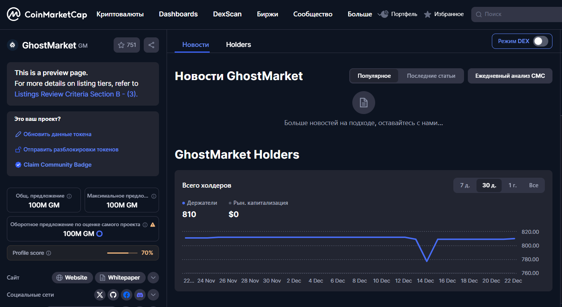This screenshot has height=307, width=562.
Task: Click the holders chart dip at 14 Dec
Action: click(427, 261)
